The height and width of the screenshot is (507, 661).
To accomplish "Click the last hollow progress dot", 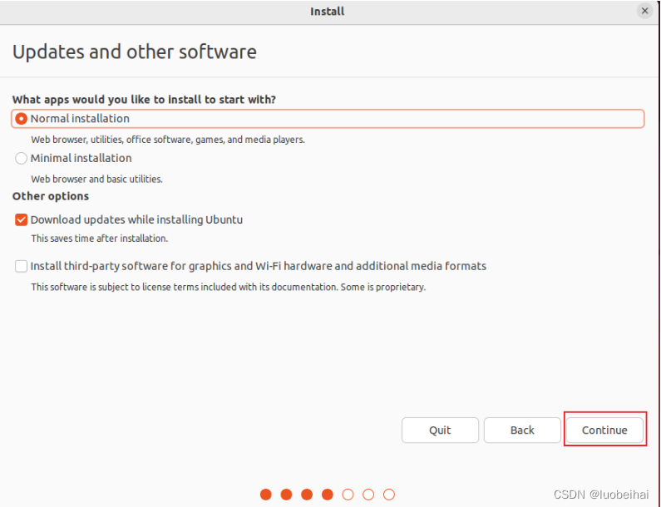I will click(x=389, y=495).
